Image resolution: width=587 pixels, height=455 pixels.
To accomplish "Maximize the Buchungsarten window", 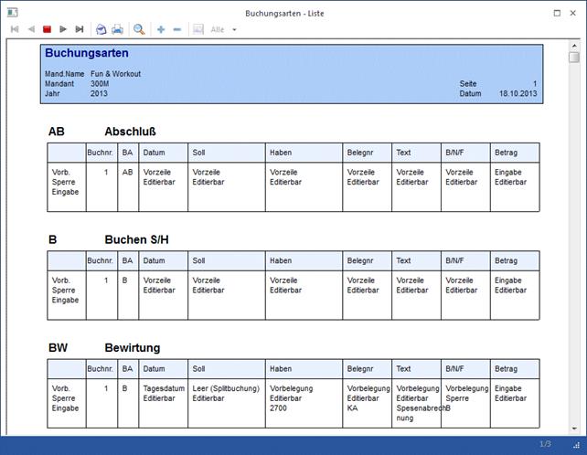I will tap(558, 13).
